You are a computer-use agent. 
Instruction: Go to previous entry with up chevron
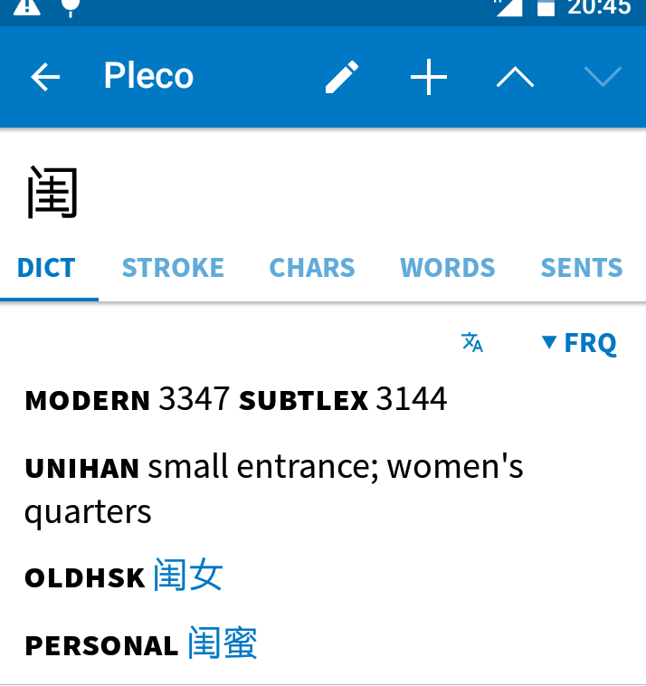pos(515,77)
